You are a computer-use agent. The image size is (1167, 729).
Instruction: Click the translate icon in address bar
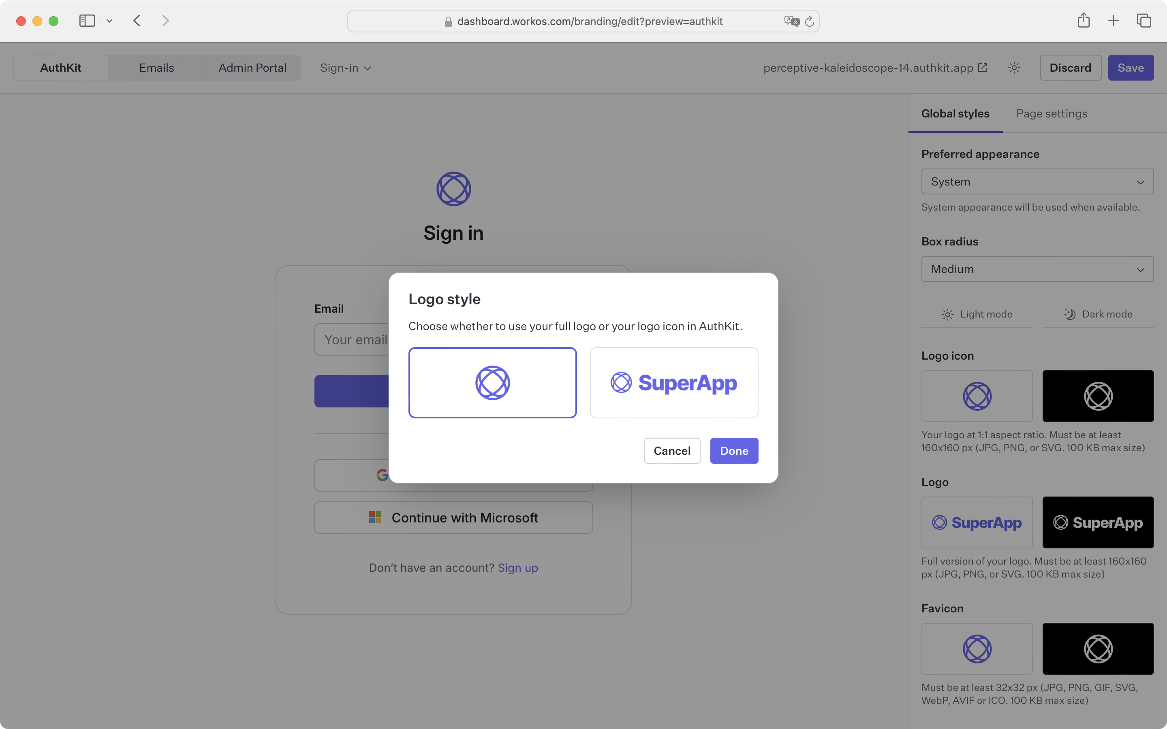[791, 21]
